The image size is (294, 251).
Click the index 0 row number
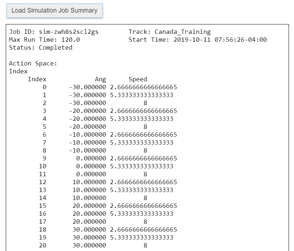pos(44,87)
